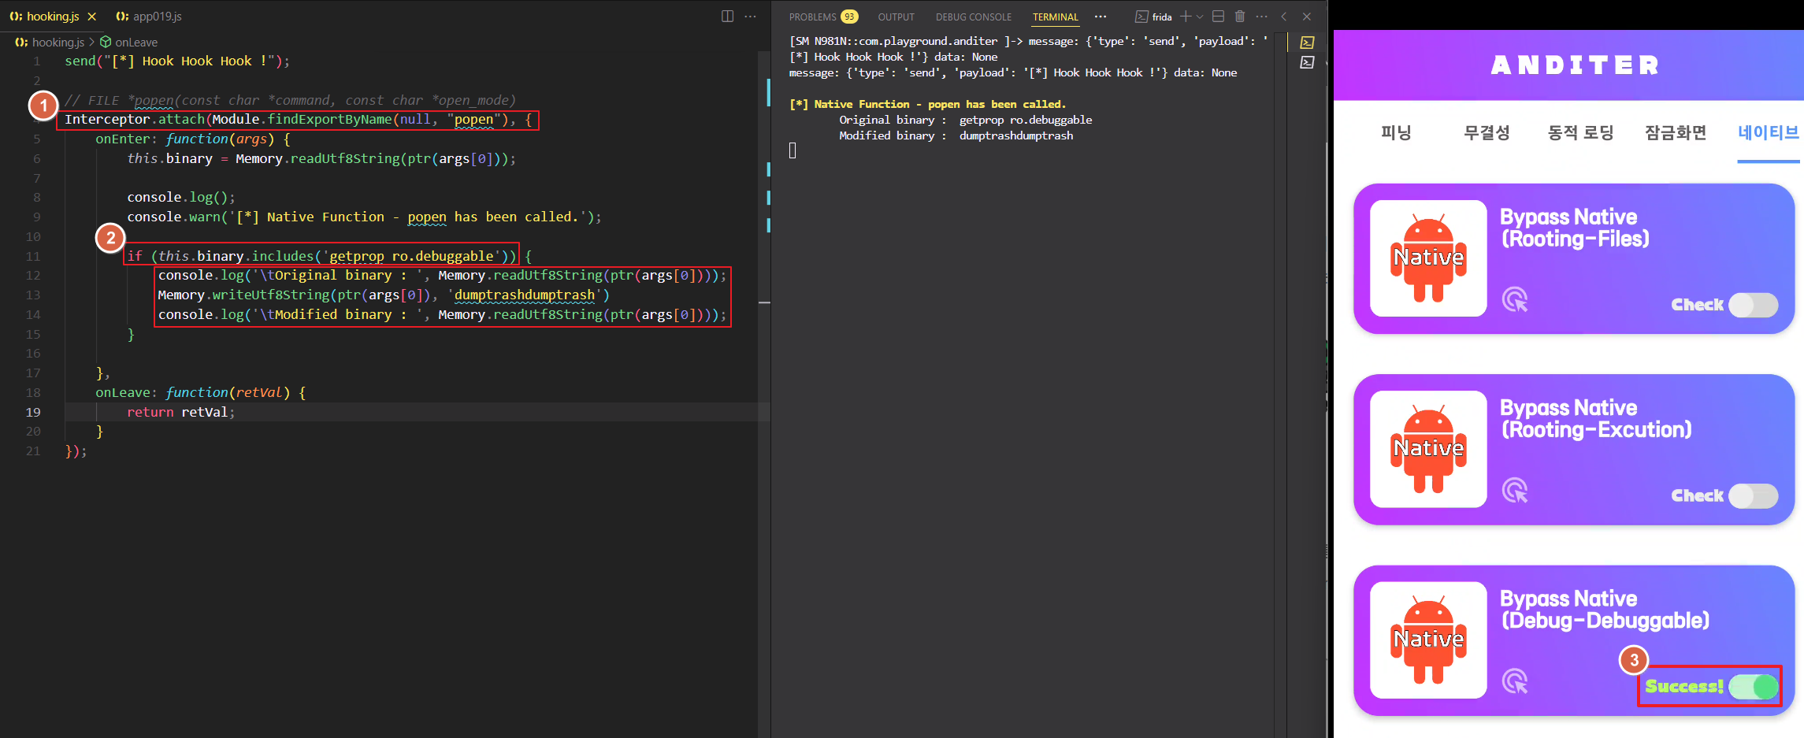Switch to the hooking.js editor tab
Viewport: 1804px width, 738px height.
tap(53, 17)
